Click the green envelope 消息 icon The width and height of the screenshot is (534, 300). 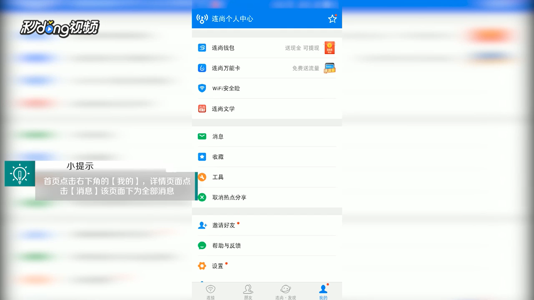[x=202, y=136]
